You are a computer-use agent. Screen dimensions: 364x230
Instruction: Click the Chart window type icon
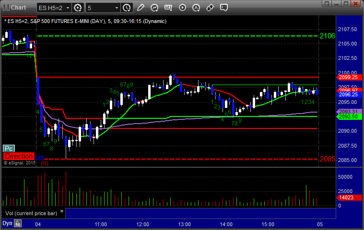pos(6,7)
